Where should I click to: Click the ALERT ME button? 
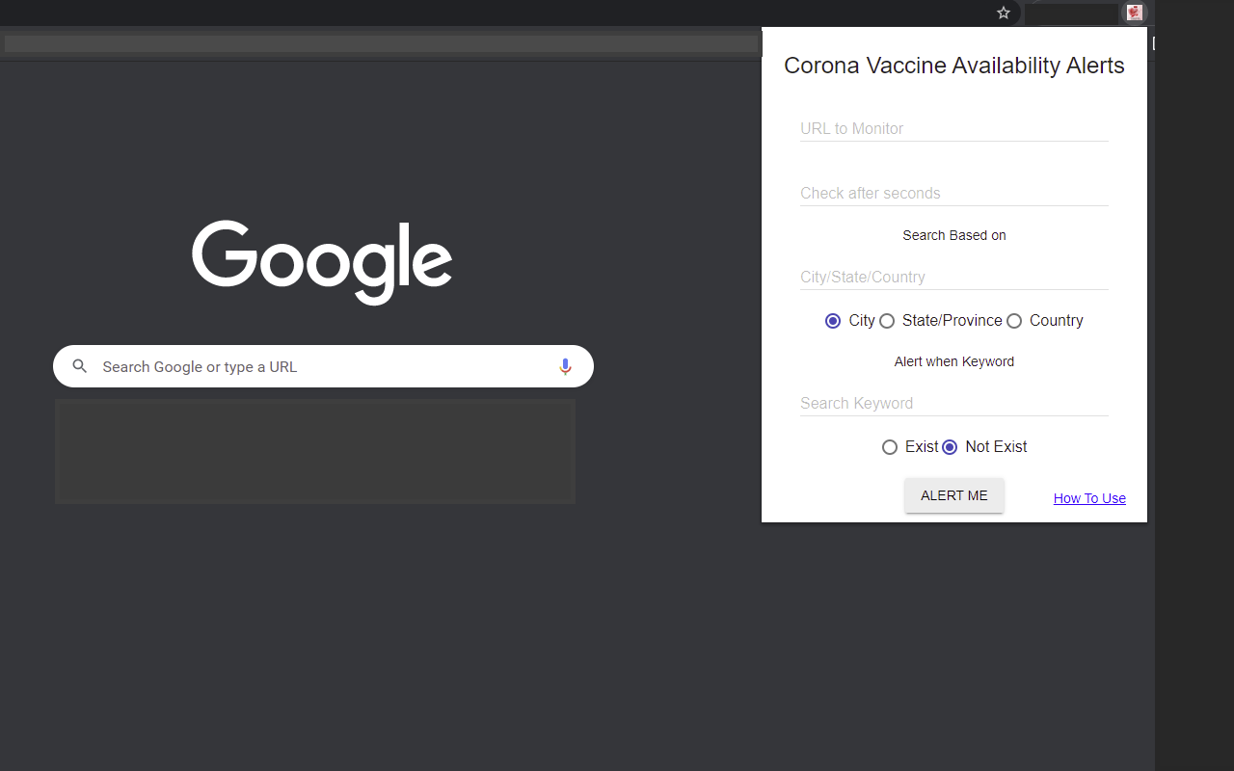pos(954,495)
